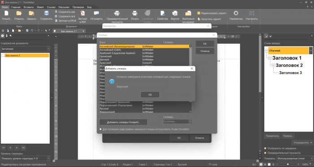Select Португальский (Португалия) in language list
Screen dimensions: 314x167
pyautogui.click(x=144, y=105)
